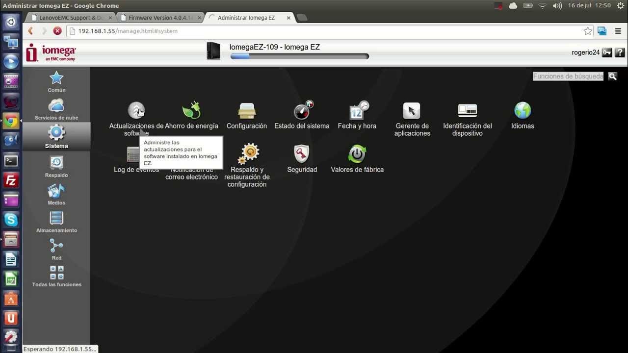
Task: Open Gerente de aplicaciones
Action: [412, 111]
